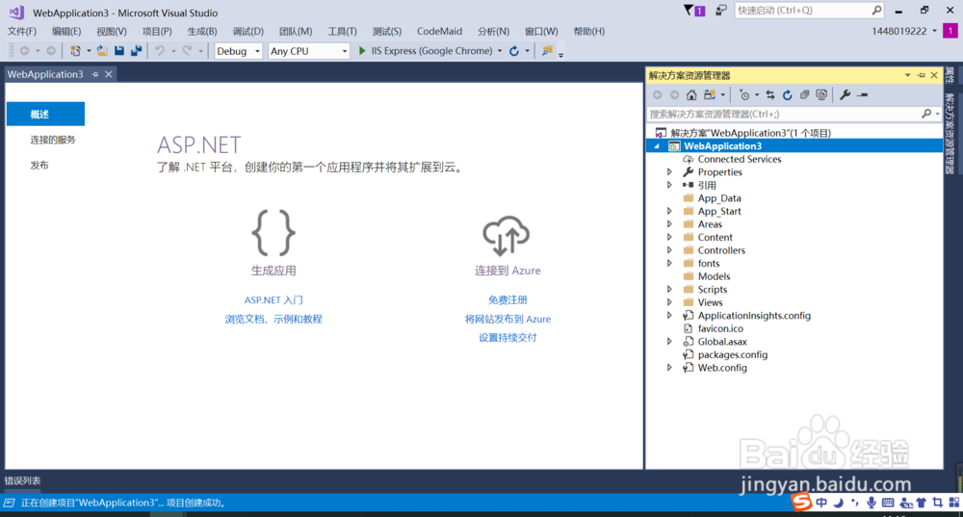Select the 概述 sidebar tab

coord(45,115)
